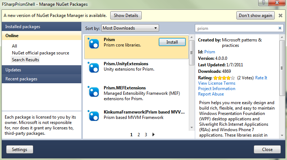Click package list scroll down arrow
This screenshot has height=160, width=287.
click(x=192, y=128)
